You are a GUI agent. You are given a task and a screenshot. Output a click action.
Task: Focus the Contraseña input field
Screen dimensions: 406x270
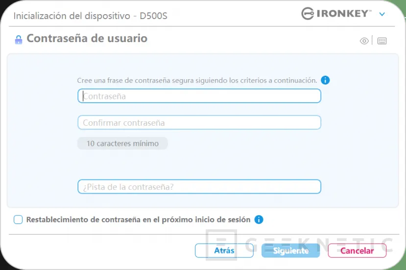click(199, 96)
